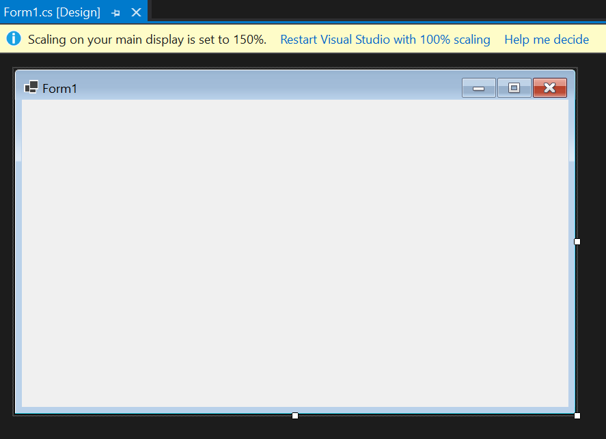Click the minimize button rendered on the Form1 design
This screenshot has width=606, height=439.
[x=478, y=87]
